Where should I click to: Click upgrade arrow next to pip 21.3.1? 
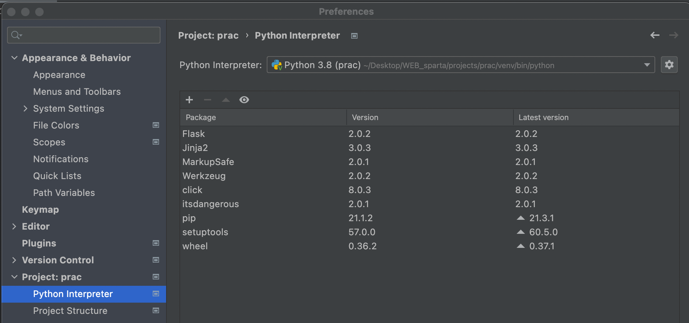coord(520,218)
